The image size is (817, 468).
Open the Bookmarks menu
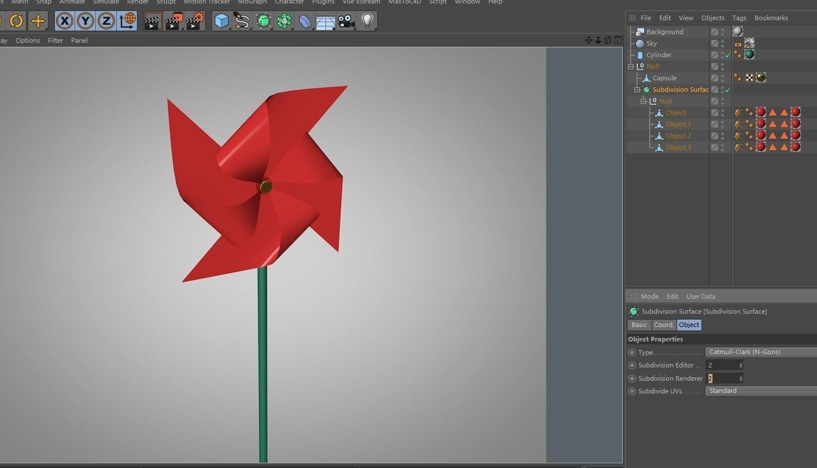point(771,18)
